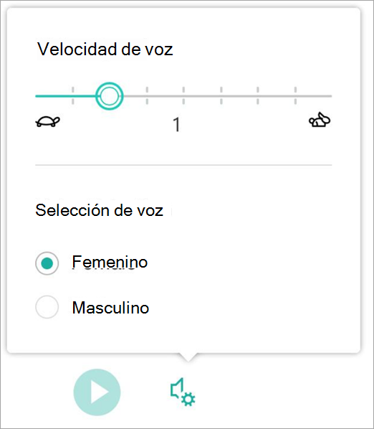Click the Femenino label text
The image size is (374, 429).
pyautogui.click(x=110, y=262)
